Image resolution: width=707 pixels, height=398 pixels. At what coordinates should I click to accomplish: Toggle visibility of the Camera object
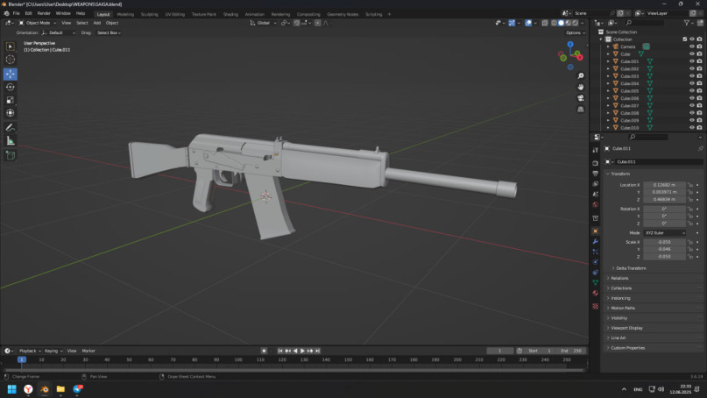(691, 46)
